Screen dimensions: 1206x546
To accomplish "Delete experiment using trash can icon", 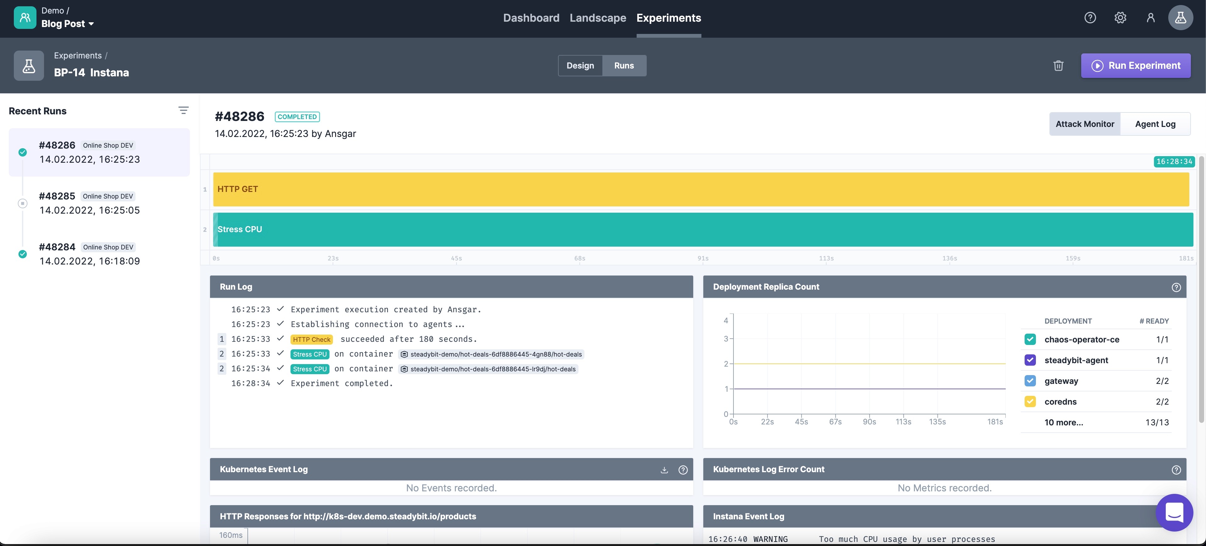I will click(1058, 66).
